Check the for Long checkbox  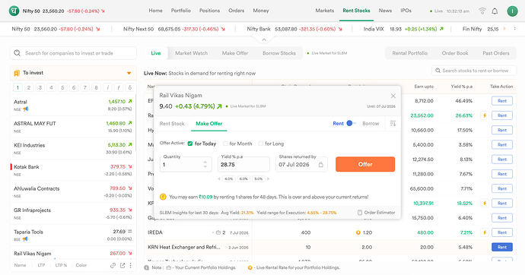coord(261,144)
